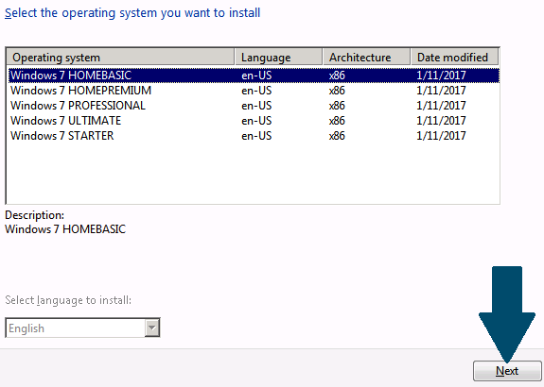The image size is (544, 387).
Task: Click the English language combo box
Action: click(x=82, y=328)
